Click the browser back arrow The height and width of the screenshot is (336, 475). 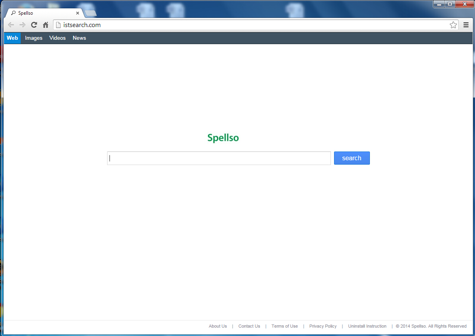11,25
